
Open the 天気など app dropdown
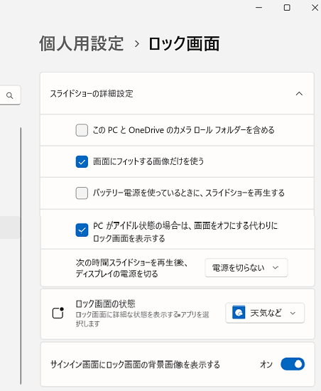click(x=265, y=313)
